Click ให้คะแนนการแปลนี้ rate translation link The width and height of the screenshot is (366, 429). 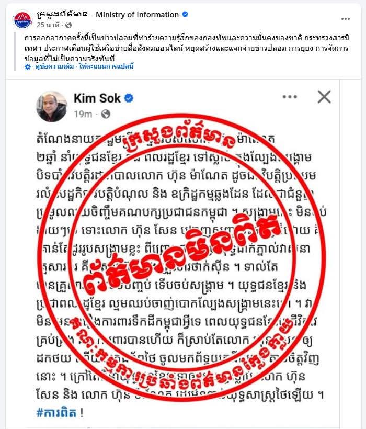(x=106, y=66)
